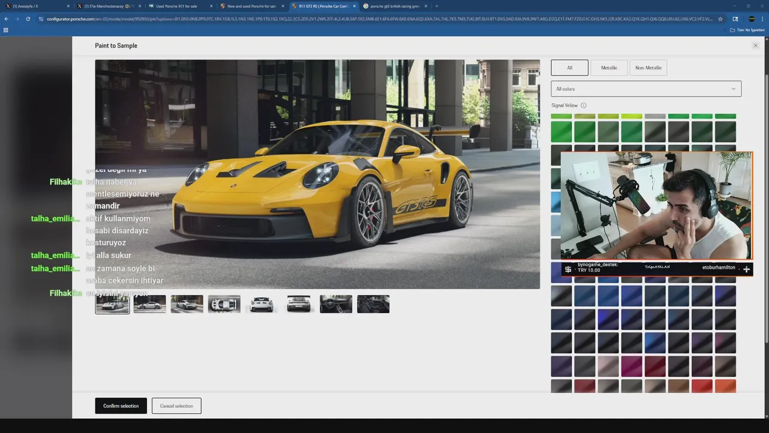Filter paints by Metallic
Image resolution: width=769 pixels, height=433 pixels.
click(x=609, y=68)
